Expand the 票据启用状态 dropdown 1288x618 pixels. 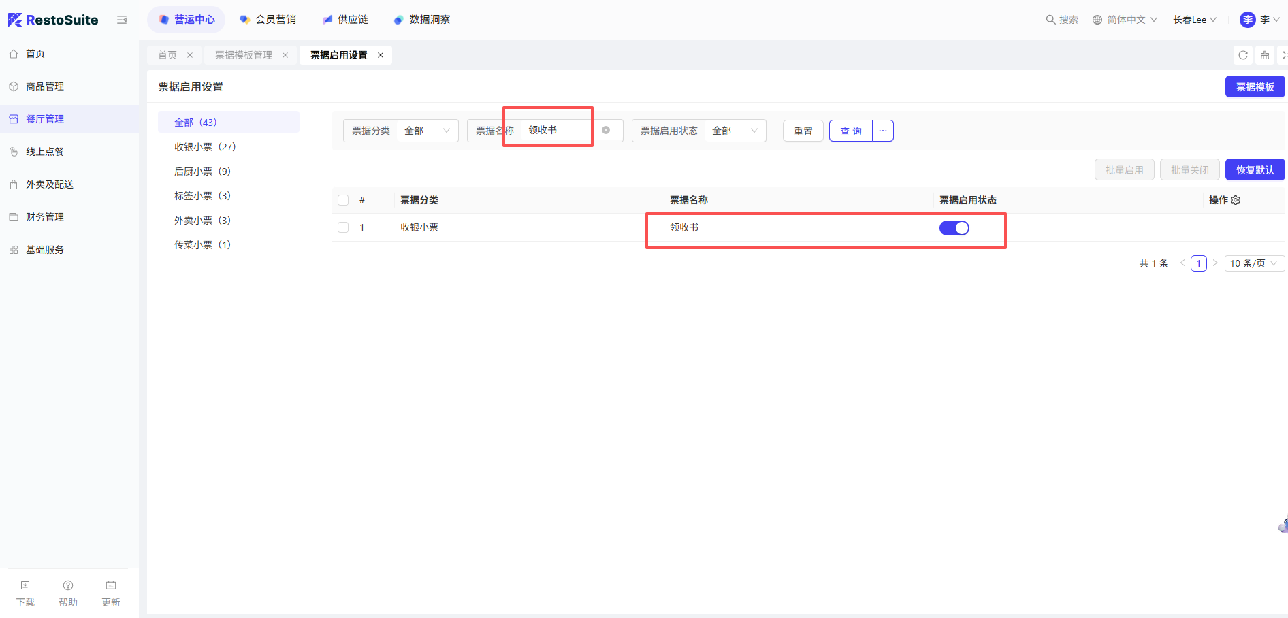coord(734,131)
